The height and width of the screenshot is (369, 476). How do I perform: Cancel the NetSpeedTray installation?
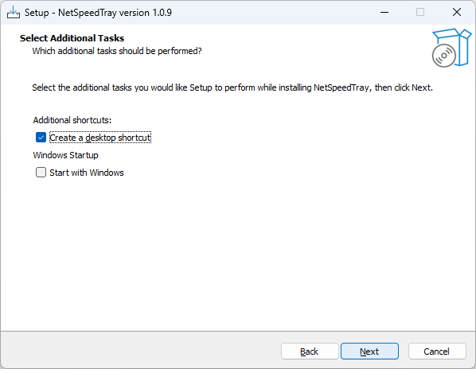tap(437, 352)
